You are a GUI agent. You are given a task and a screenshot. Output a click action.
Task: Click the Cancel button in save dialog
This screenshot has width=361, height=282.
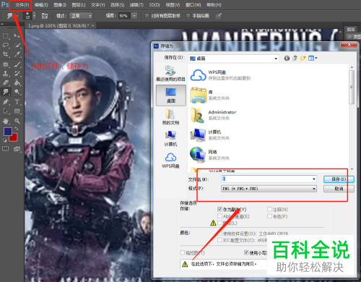point(339,189)
